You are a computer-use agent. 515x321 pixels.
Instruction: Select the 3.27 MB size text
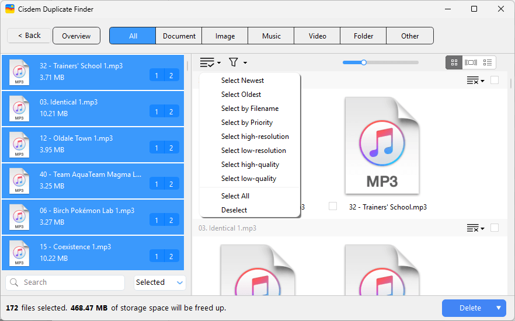click(52, 222)
